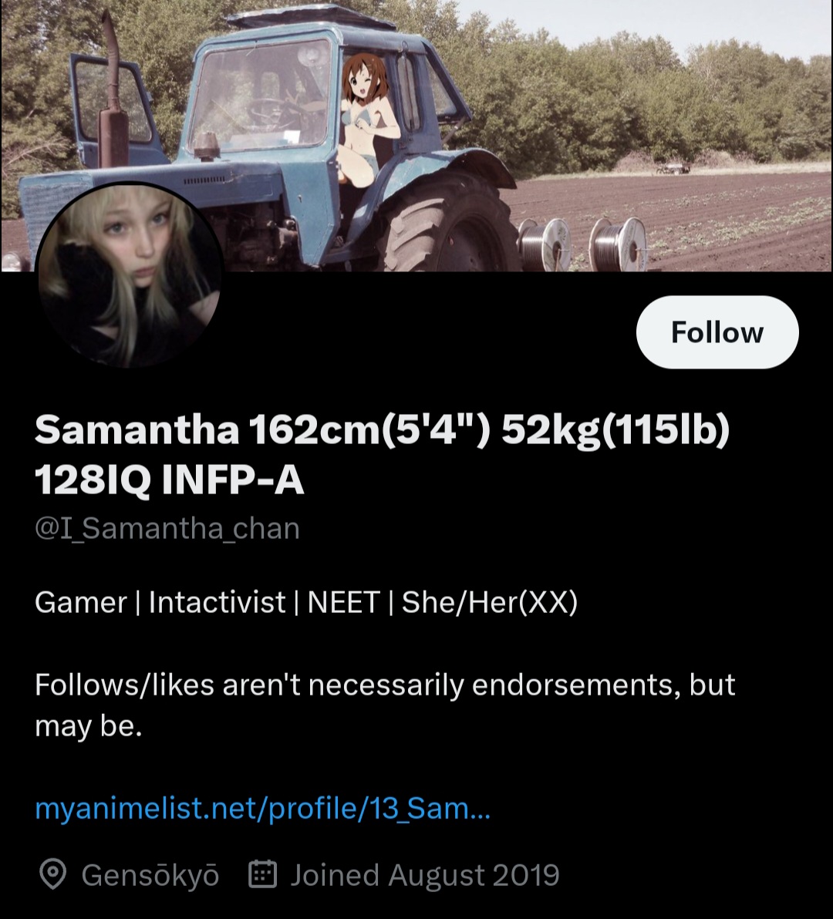Viewport: 833px width, 919px height.
Task: Click the 128IQ INFP-A name line
Action: coord(170,482)
